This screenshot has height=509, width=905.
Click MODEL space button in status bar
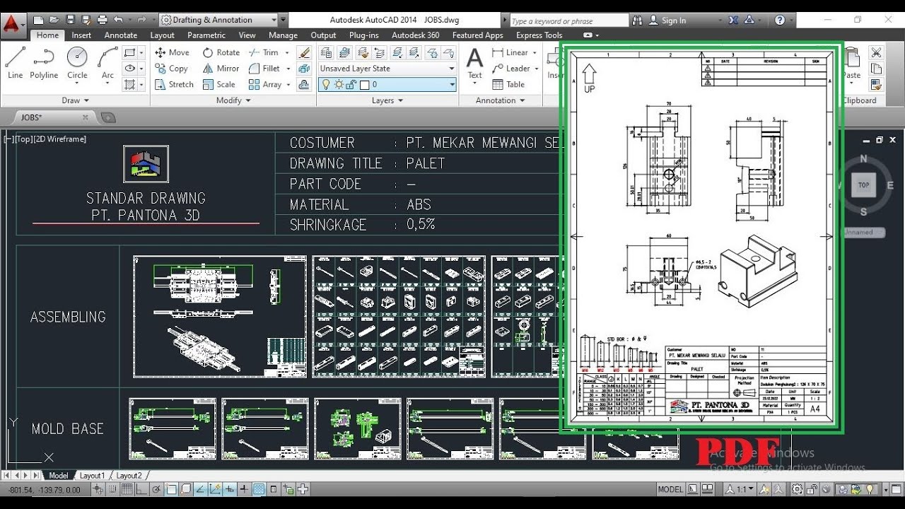click(670, 489)
